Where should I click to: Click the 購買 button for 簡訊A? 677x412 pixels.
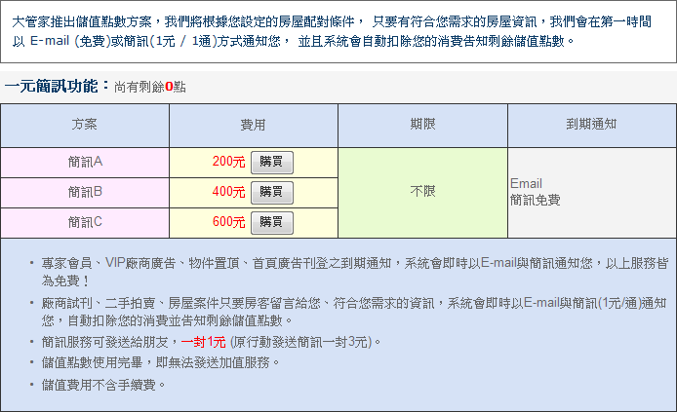[271, 163]
